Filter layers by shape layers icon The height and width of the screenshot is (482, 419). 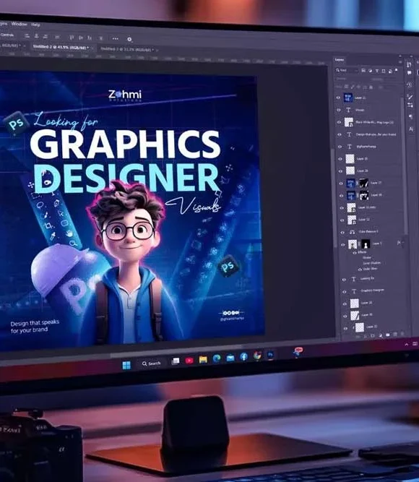pyautogui.click(x=384, y=71)
